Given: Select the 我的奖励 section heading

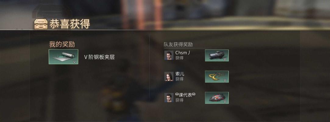Looking at the screenshot, I should click(x=62, y=44).
